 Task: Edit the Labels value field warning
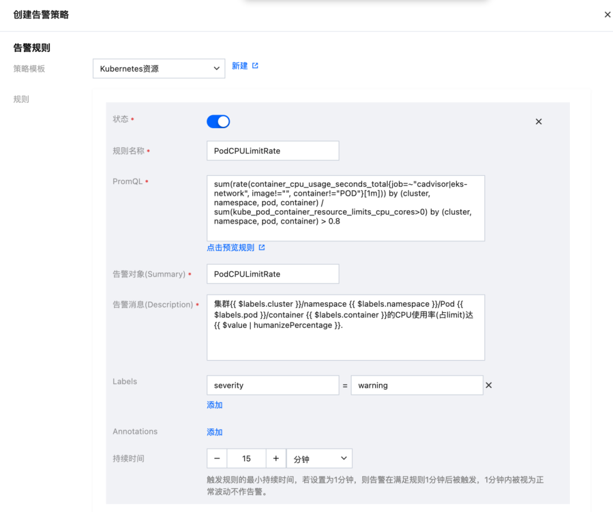pos(417,386)
